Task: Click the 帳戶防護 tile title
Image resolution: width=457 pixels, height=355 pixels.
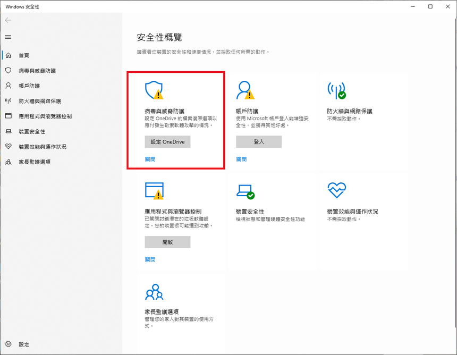Action: click(x=247, y=111)
